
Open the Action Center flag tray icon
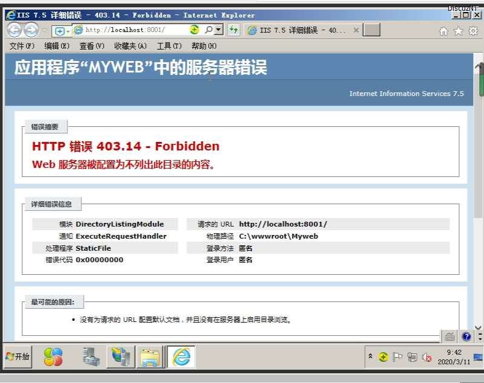click(x=397, y=357)
